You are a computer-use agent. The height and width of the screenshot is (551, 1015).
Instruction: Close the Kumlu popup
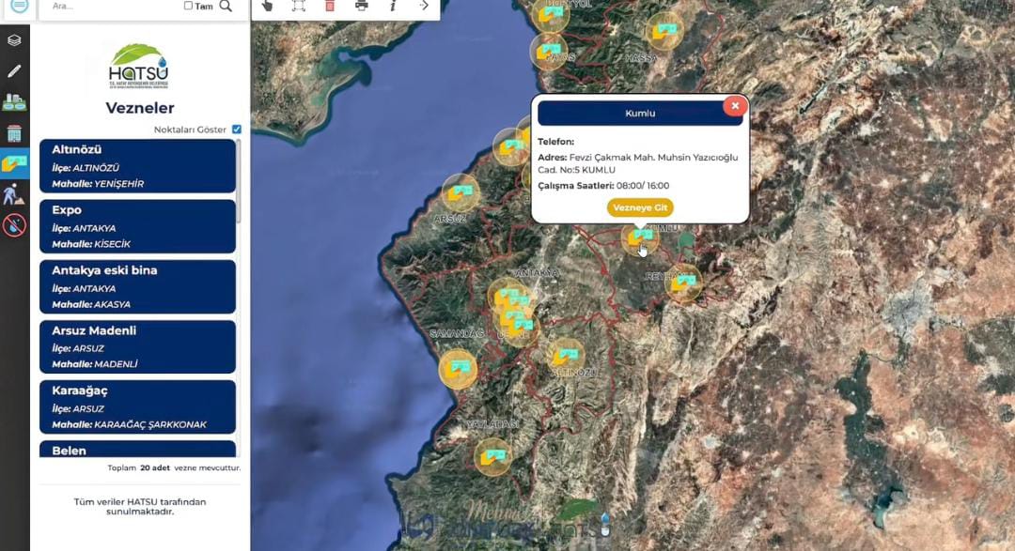click(x=735, y=106)
